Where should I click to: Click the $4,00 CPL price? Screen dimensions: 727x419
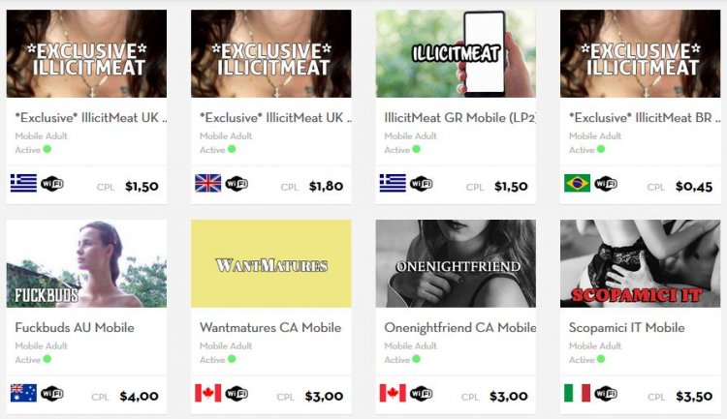[x=139, y=397]
